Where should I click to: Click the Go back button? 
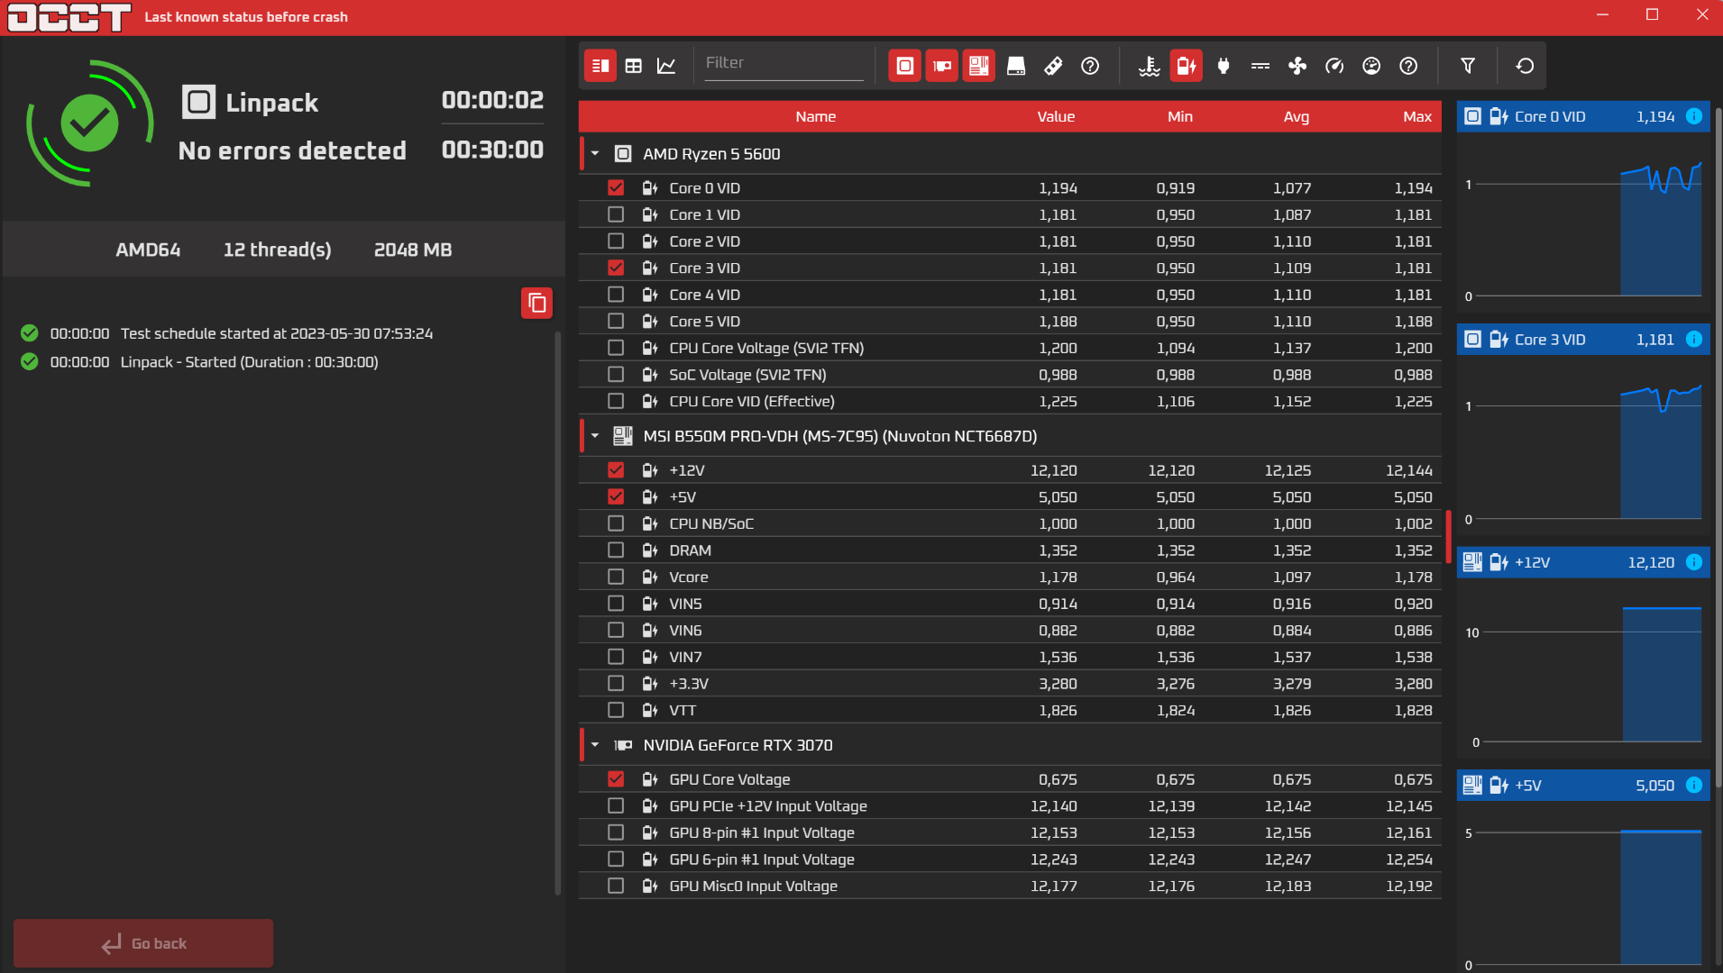pos(143,943)
